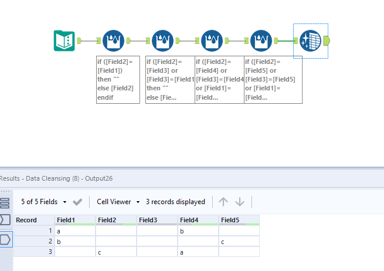This screenshot has width=384, height=271.
Task: Select the Input Data tool on canvas
Action: [63, 40]
